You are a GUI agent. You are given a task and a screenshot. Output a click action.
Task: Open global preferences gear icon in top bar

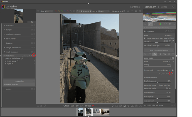140,11
